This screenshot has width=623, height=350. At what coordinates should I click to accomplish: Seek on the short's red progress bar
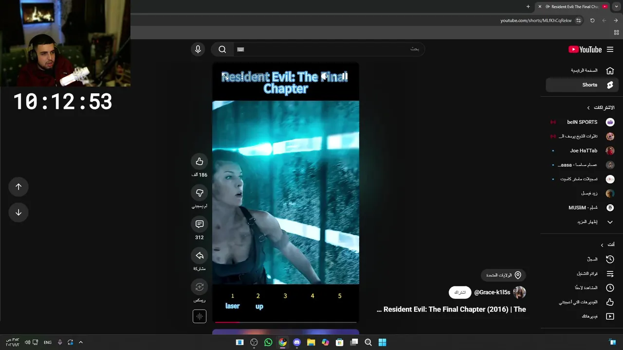[x=286, y=322]
